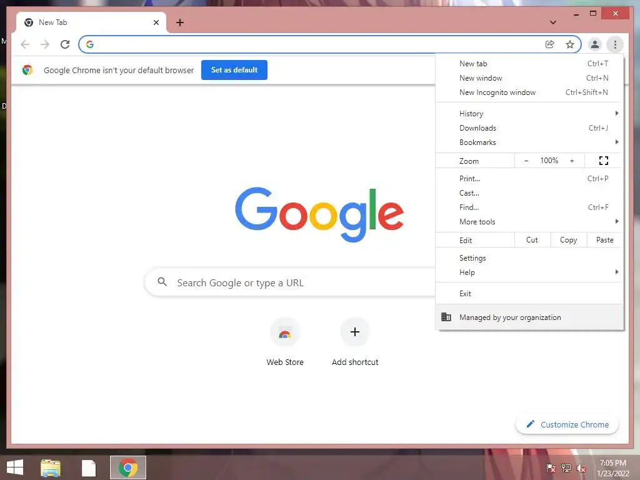Click Paste in the Edit row

pyautogui.click(x=605, y=240)
